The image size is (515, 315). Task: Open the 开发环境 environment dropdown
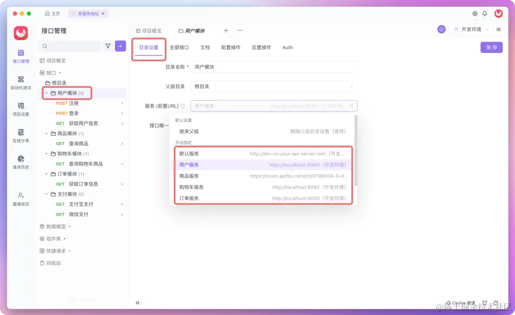coord(472,29)
